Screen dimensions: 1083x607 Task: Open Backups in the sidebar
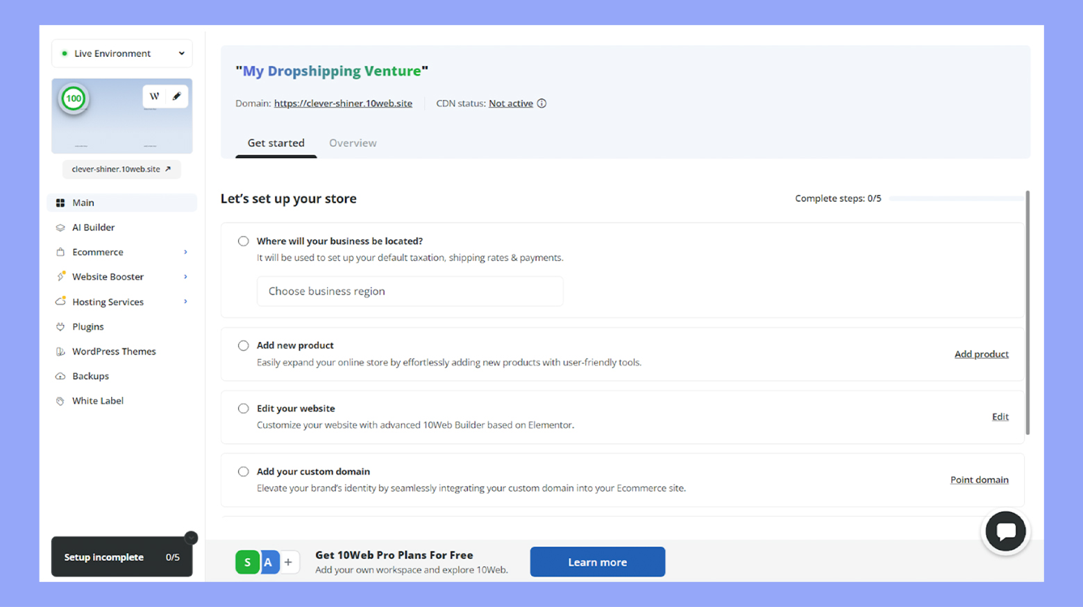coord(90,376)
